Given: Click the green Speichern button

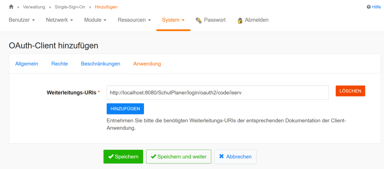Looking at the screenshot, I should (x=123, y=156).
